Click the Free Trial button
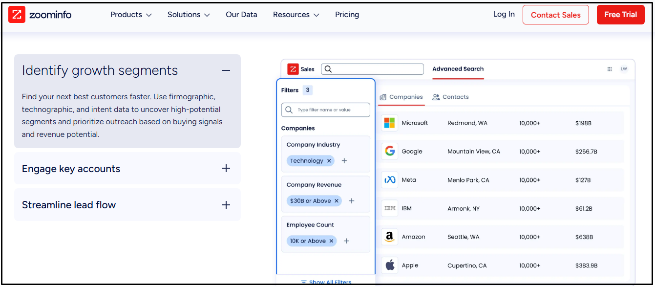This screenshot has width=655, height=287. tap(620, 15)
